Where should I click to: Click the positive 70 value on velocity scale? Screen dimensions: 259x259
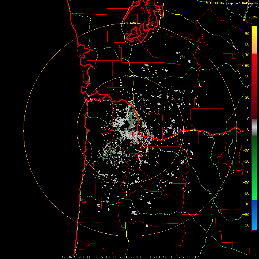tap(247, 55)
